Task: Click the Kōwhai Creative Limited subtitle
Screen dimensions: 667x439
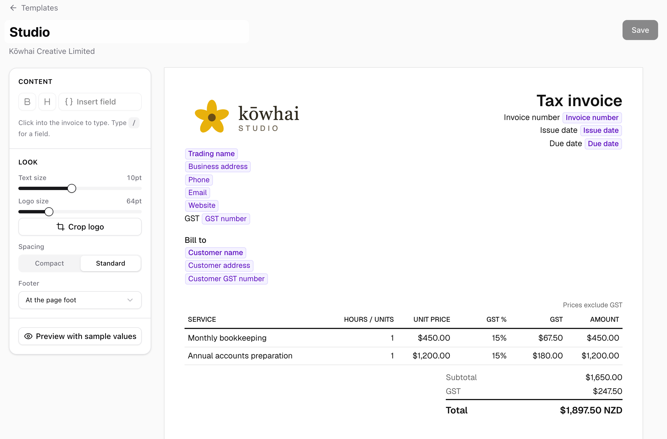Action: (x=52, y=51)
